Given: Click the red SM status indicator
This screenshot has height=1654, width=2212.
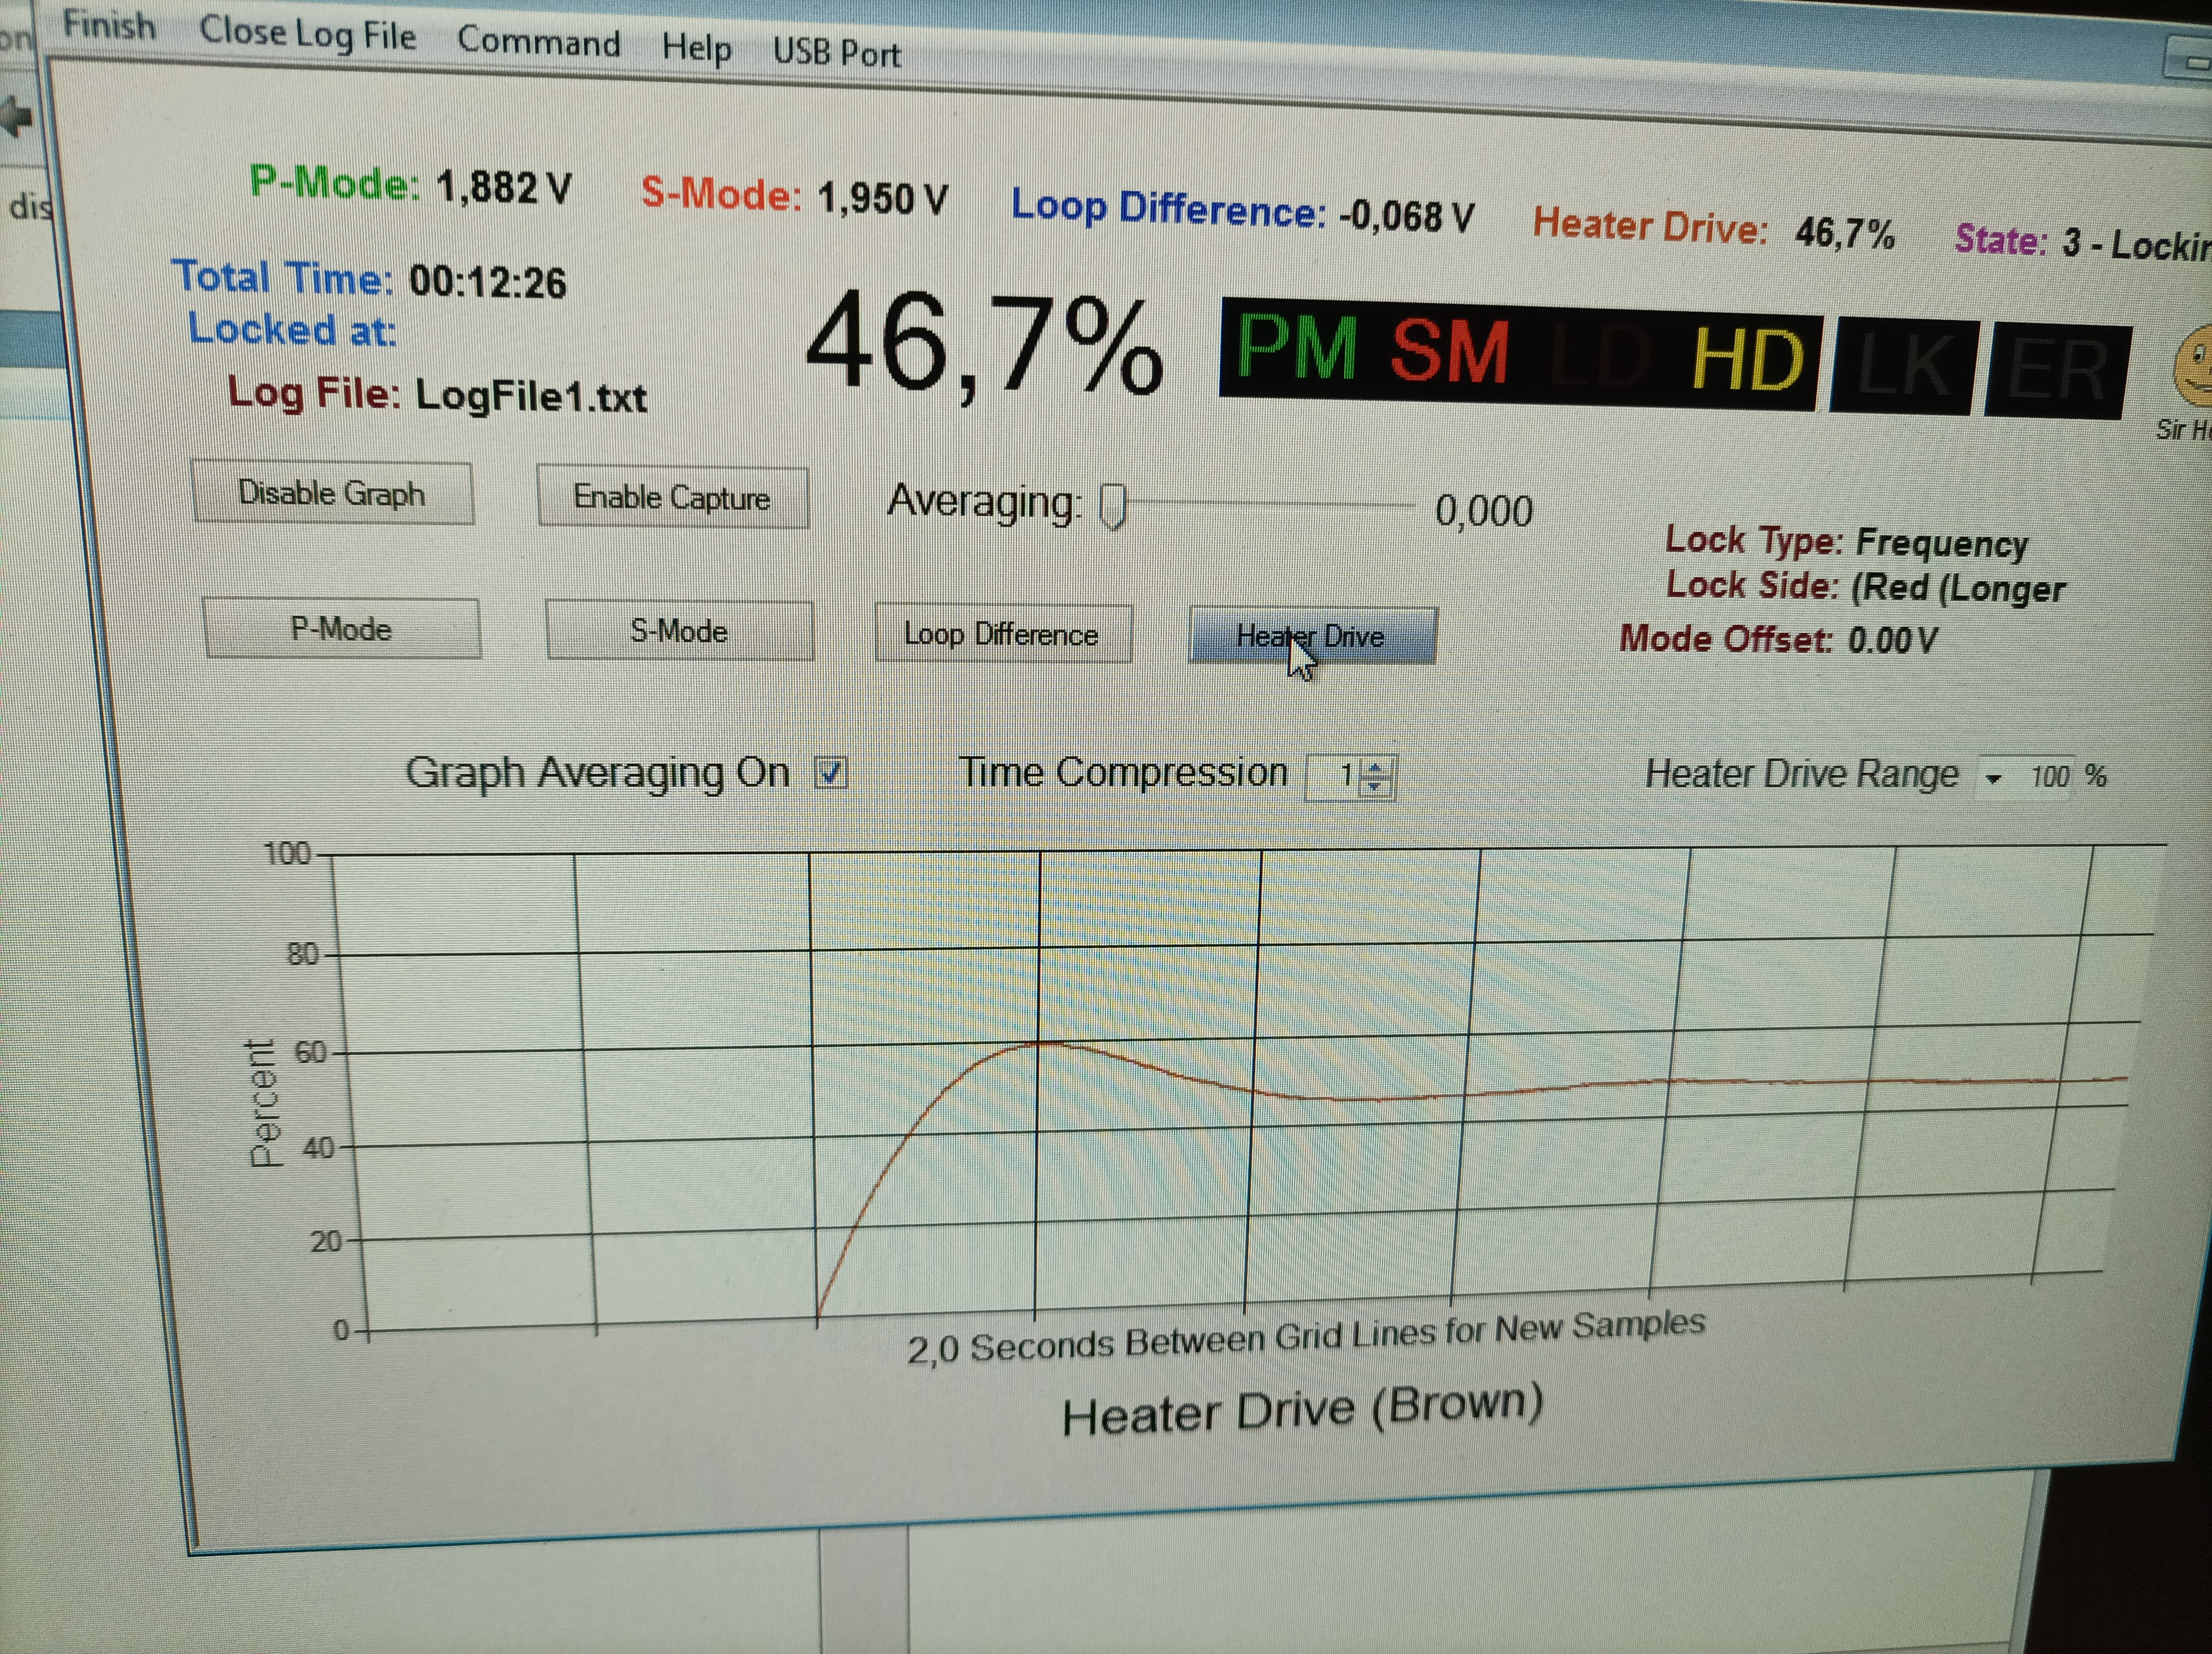Looking at the screenshot, I should (x=1449, y=351).
